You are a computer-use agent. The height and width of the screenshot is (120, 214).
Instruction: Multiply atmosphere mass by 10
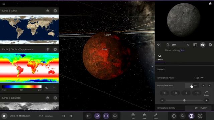(197, 93)
